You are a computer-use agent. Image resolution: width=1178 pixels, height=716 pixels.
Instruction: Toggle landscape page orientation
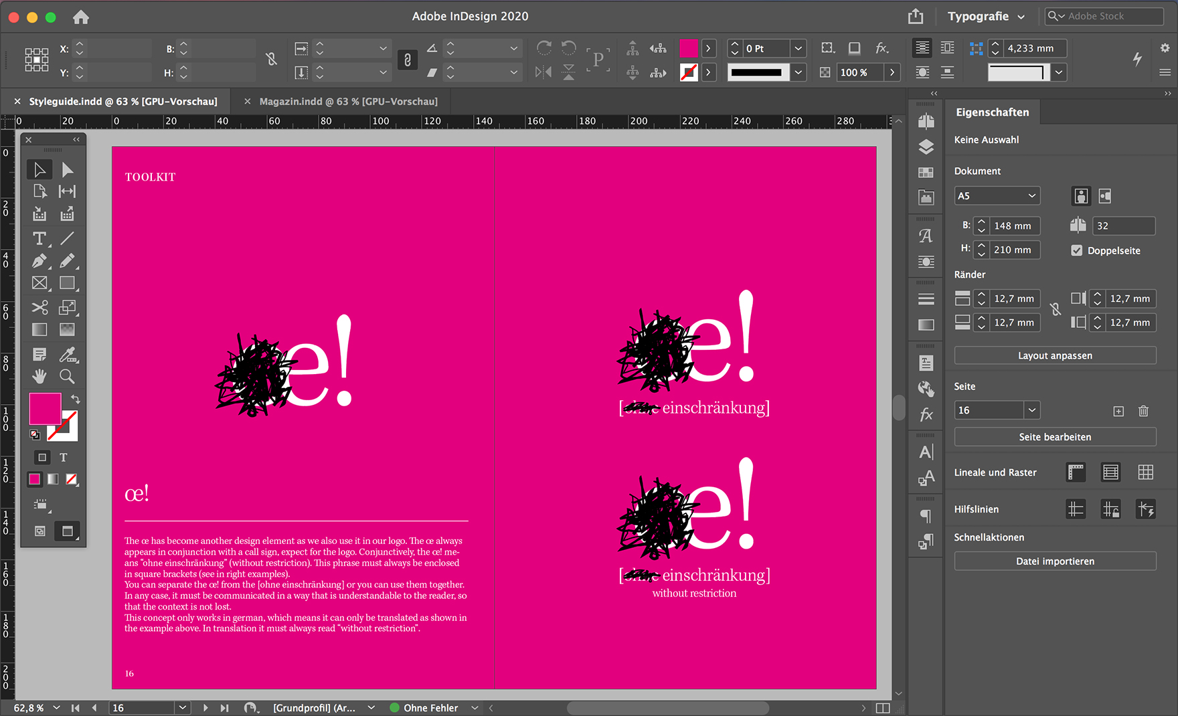[x=1105, y=196]
